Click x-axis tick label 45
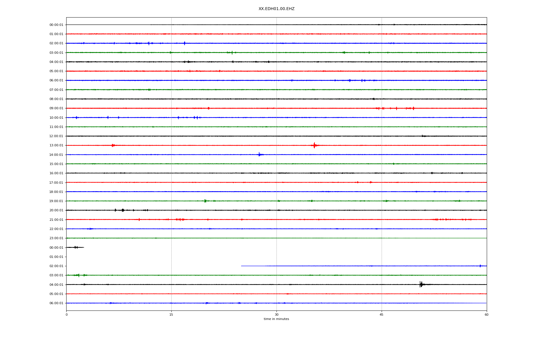This screenshot has height=345, width=553. [382, 315]
